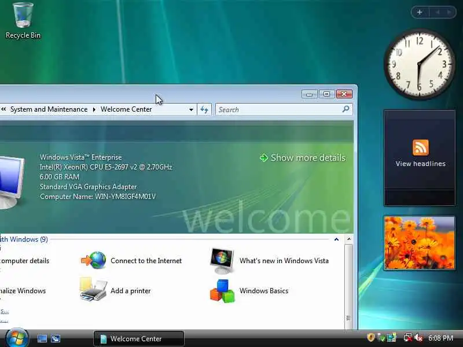Click the Windows Vista Enterprise text
Viewport: 463px width, 347px height.
click(x=80, y=157)
